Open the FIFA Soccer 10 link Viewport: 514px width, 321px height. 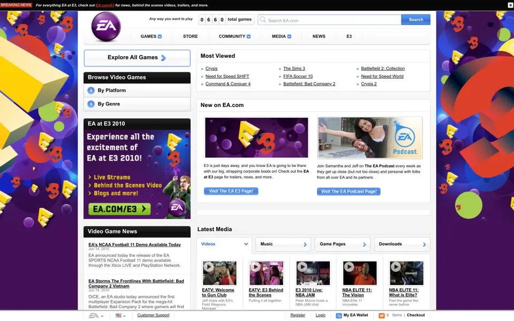(x=298, y=77)
